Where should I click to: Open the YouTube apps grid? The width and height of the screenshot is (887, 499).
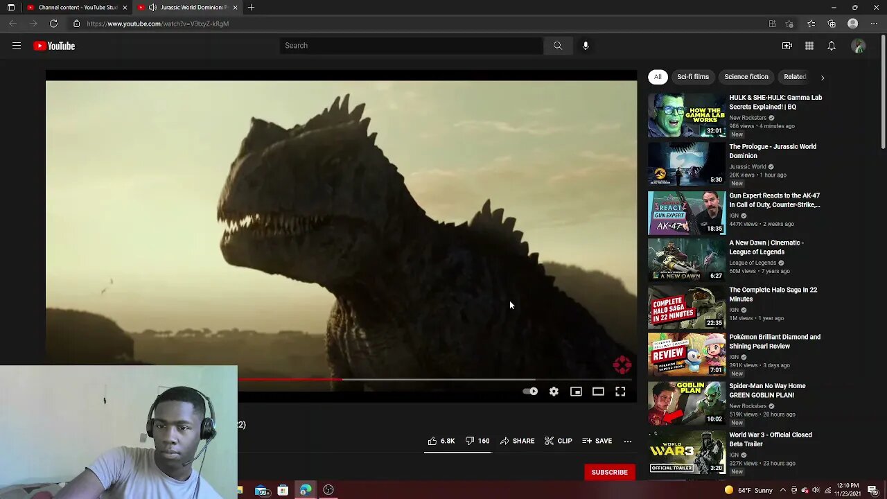tap(809, 46)
